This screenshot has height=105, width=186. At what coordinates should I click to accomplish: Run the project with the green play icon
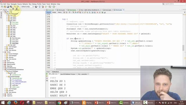click(46, 7)
